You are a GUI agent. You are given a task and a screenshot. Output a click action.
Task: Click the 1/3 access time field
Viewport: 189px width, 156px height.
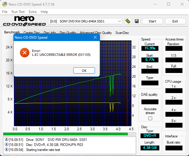174,60
